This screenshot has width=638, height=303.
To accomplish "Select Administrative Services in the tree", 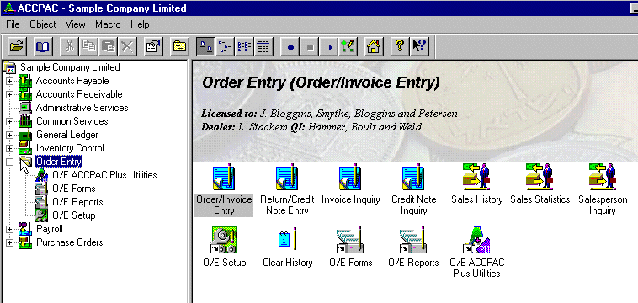I will [82, 108].
